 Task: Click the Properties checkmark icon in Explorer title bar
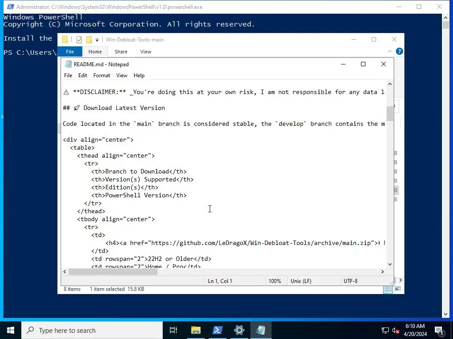[79, 39]
